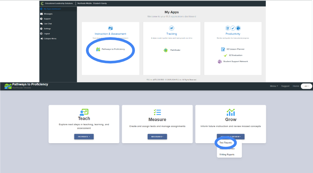Open the JM user account dropdown
The height and width of the screenshot is (173, 313).
click(x=306, y=86)
